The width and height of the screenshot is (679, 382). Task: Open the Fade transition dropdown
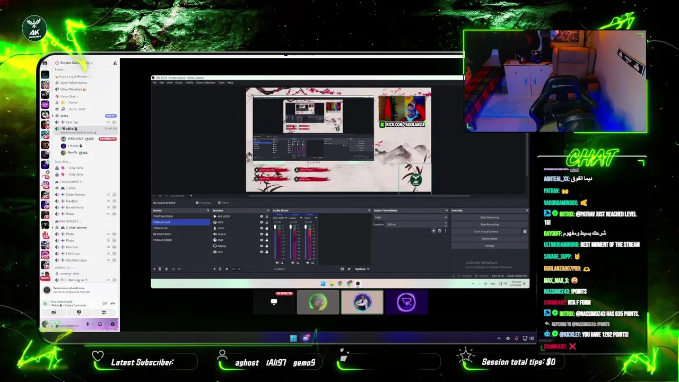pos(411,218)
